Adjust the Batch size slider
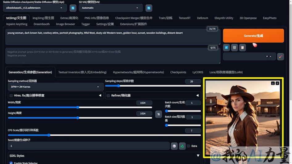The image size is (292, 164). click(183, 125)
